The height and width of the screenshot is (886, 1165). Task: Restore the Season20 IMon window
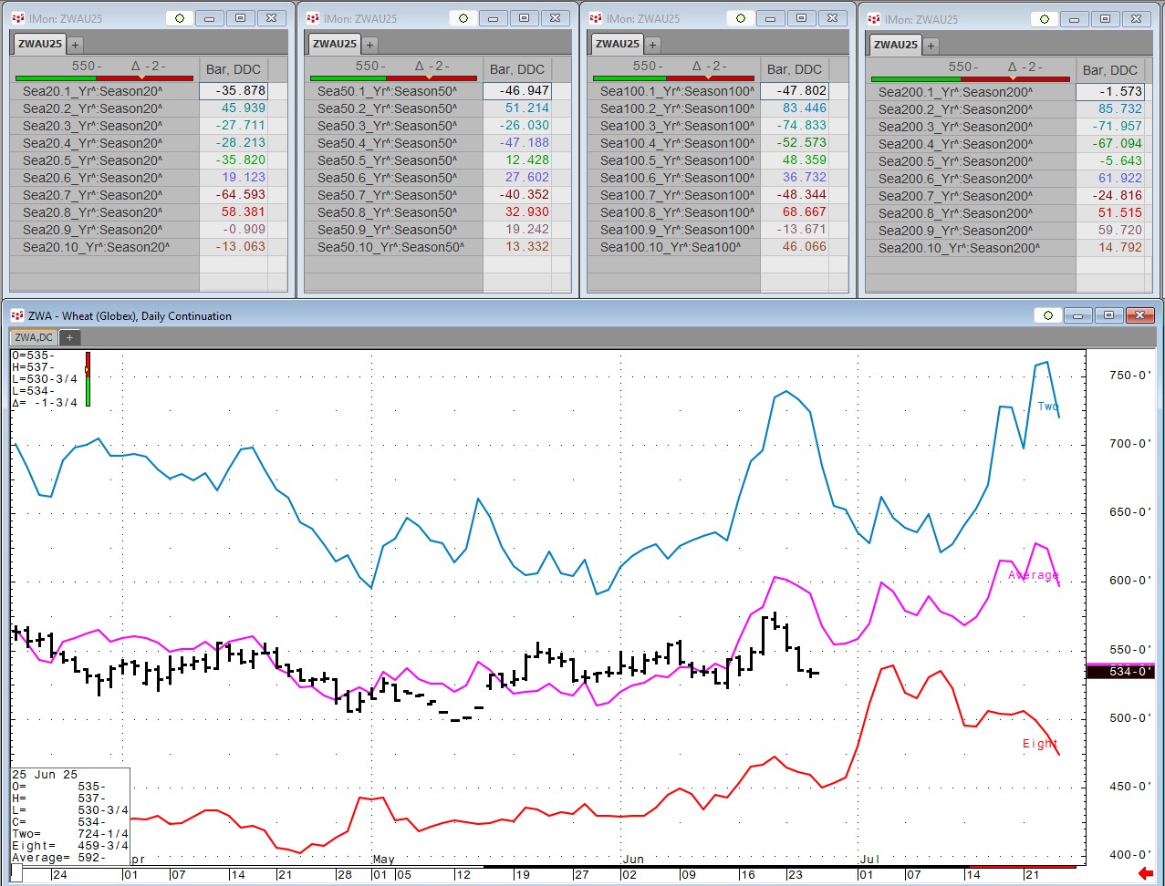240,18
